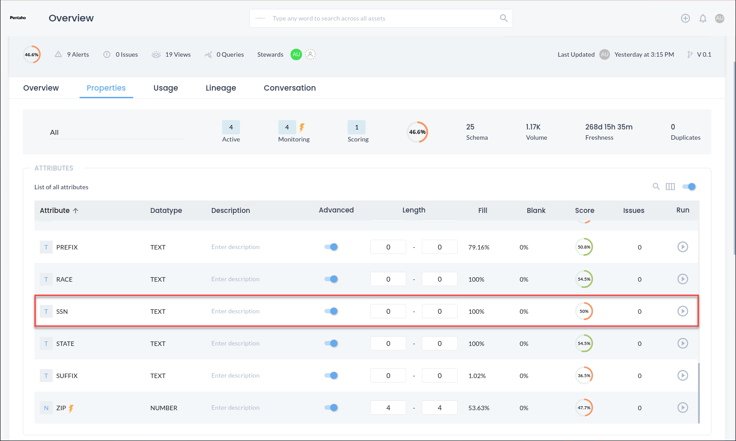Click the Monitoring count badge showing 4
The height and width of the screenshot is (441, 736).
tap(287, 127)
